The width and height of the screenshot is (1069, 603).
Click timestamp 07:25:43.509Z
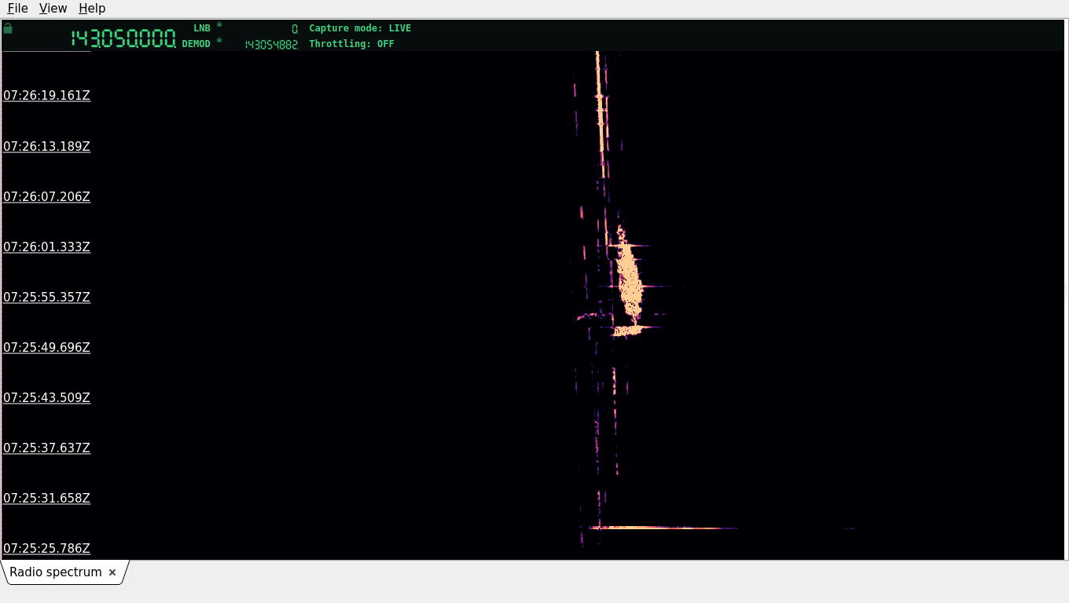pos(46,397)
